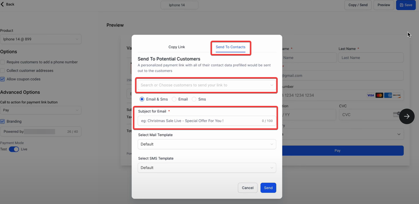The height and width of the screenshot is (204, 419).
Task: Click the Back arrow icon
Action: 3,4
